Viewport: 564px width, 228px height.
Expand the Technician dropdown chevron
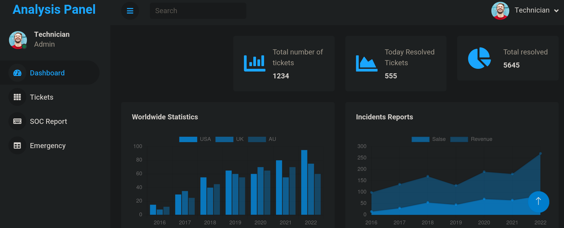point(556,11)
